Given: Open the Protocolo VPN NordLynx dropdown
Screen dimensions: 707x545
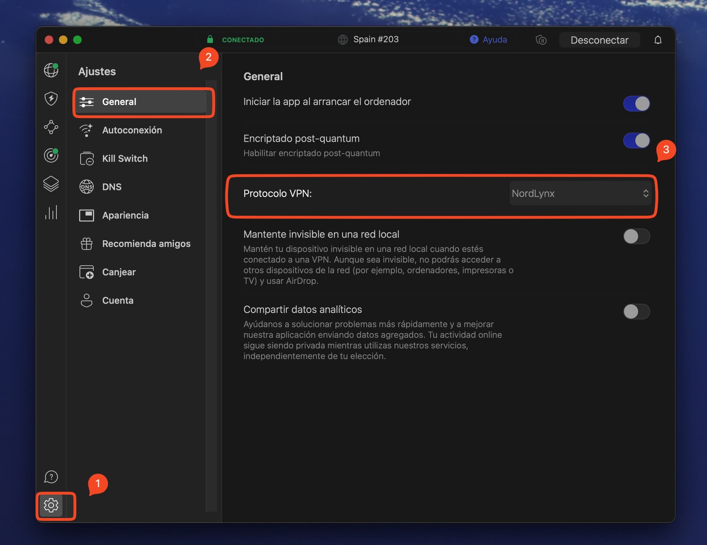Looking at the screenshot, I should [x=580, y=193].
